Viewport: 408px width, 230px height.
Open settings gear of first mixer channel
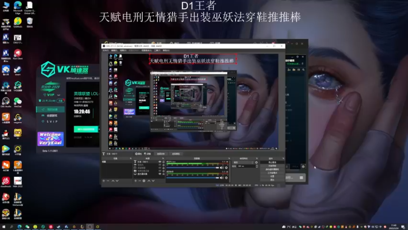click(x=226, y=168)
